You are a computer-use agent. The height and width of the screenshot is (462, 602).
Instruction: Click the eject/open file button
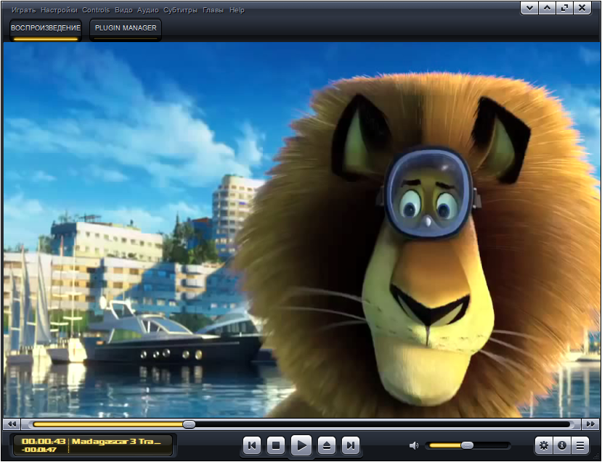click(x=327, y=445)
